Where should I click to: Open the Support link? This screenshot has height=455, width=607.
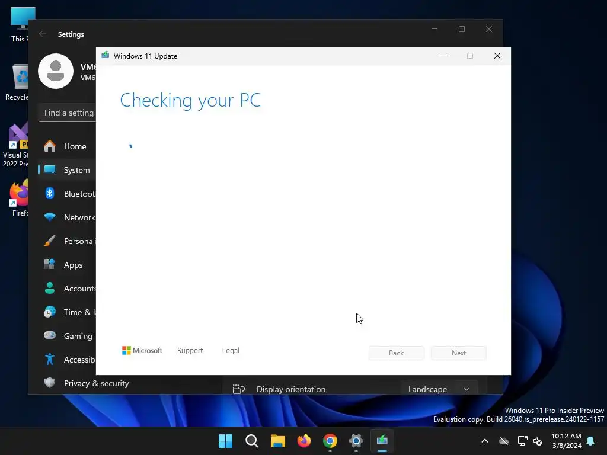click(x=190, y=351)
